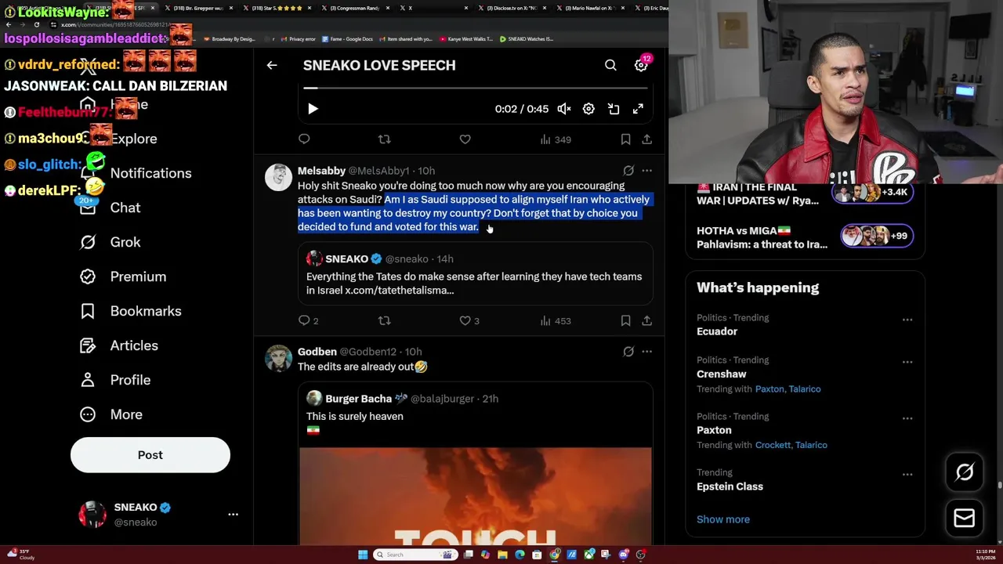Open Notifications in the sidebar
The height and width of the screenshot is (564, 1003).
pos(136,173)
